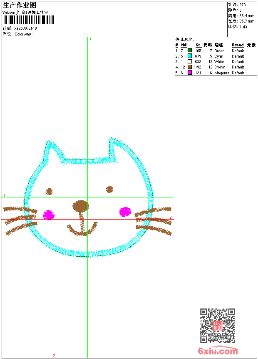Click the stitch count "679"
258x359 pixels.
coord(198,56)
